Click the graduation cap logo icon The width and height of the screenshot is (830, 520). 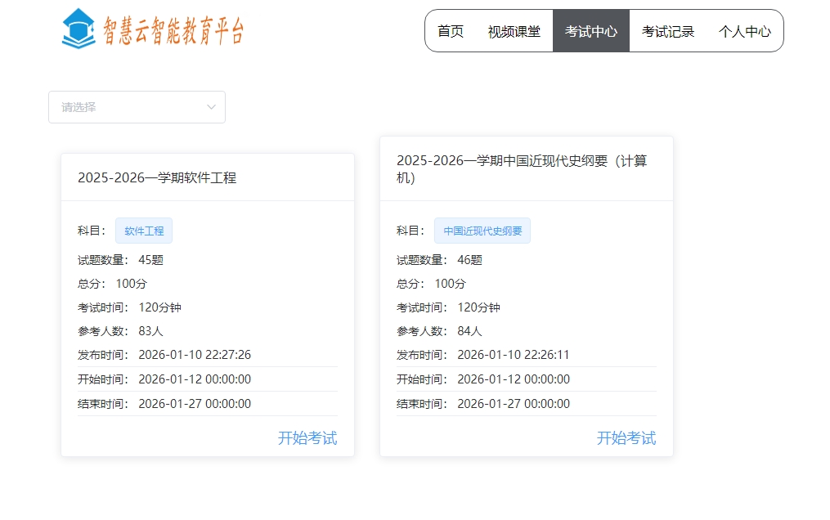point(79,29)
